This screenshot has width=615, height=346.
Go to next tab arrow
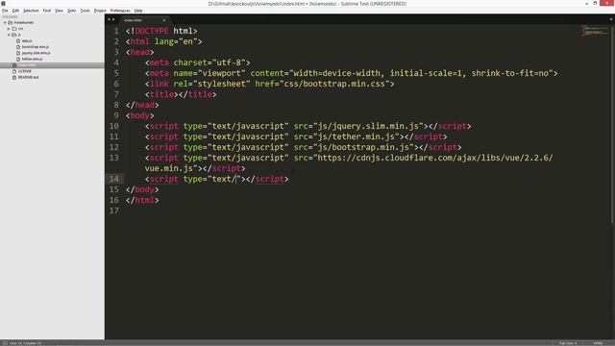pyautogui.click(x=113, y=19)
